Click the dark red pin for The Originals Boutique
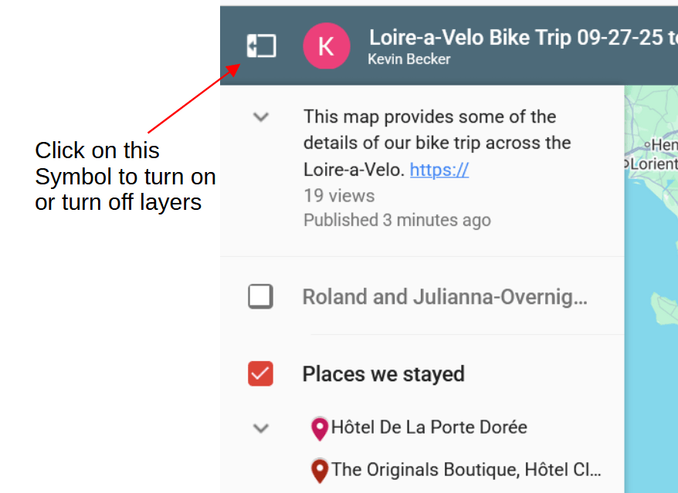 pyautogui.click(x=320, y=471)
